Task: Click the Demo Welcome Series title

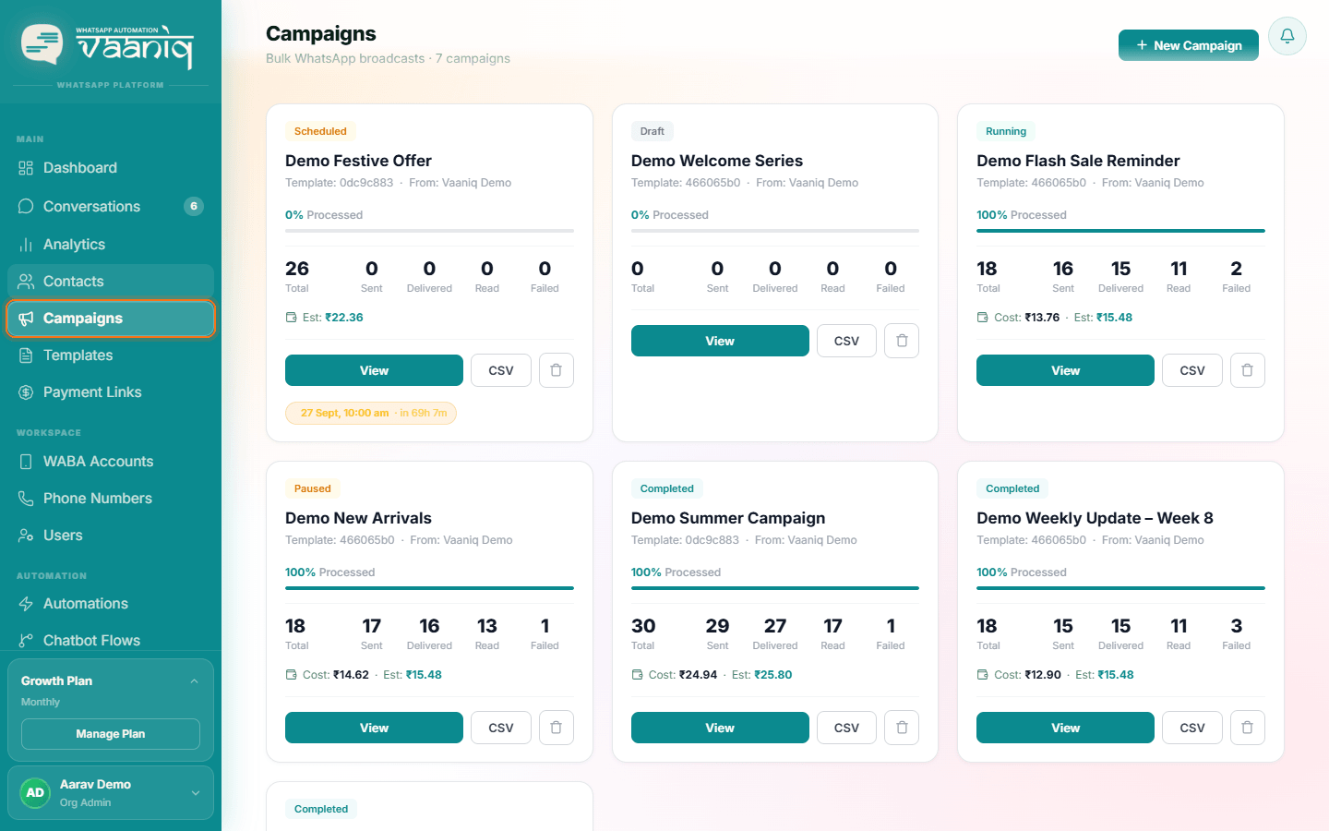Action: 717,161
